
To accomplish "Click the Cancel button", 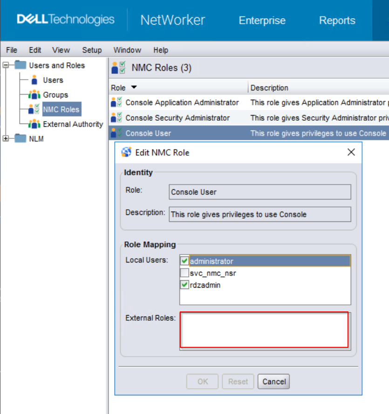I will (x=273, y=381).
